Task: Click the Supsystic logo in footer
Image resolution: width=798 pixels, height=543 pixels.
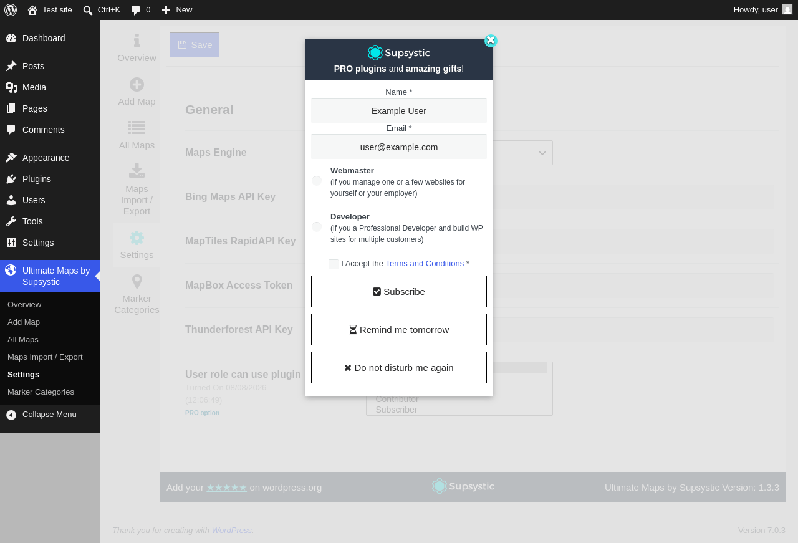Action: tap(463, 486)
